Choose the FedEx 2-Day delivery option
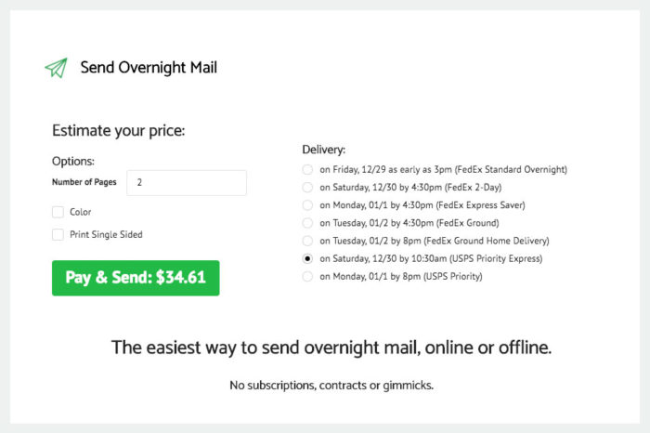650x433 pixels. point(307,187)
